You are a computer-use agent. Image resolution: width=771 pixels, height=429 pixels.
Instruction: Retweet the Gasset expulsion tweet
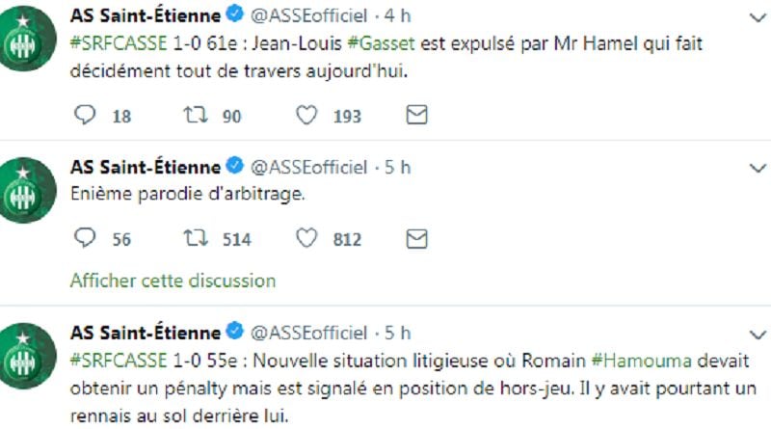coord(196,115)
